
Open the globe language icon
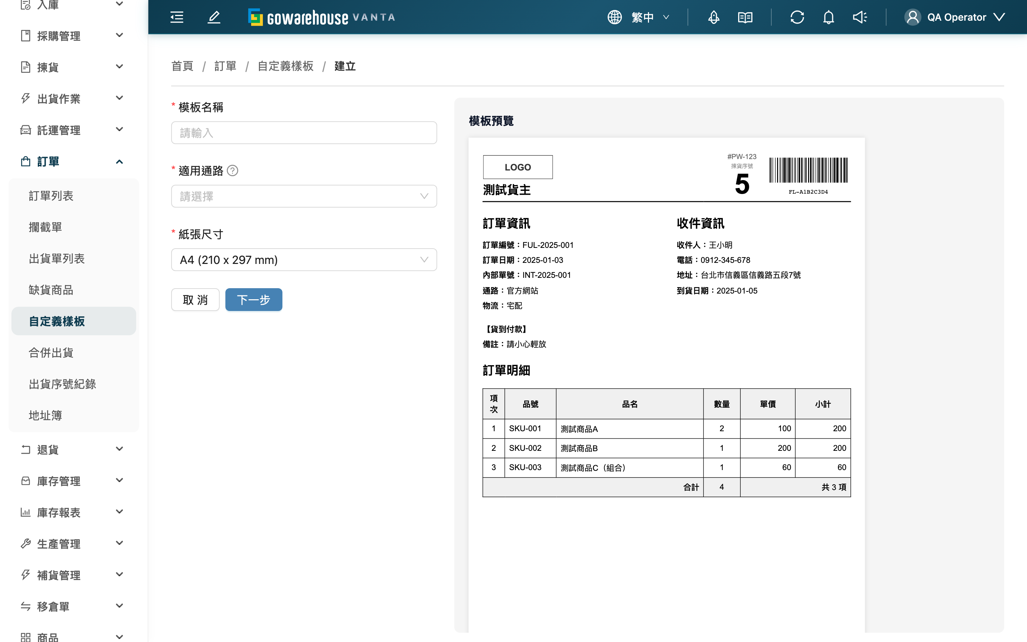614,17
